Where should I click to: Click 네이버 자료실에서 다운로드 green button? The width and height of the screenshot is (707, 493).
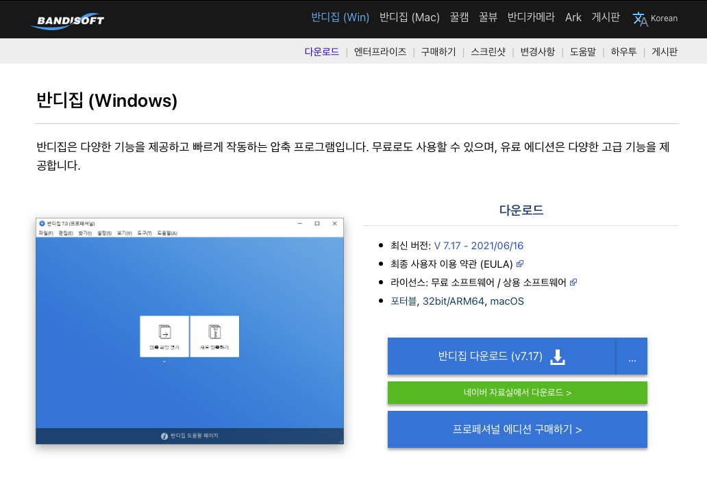[518, 392]
